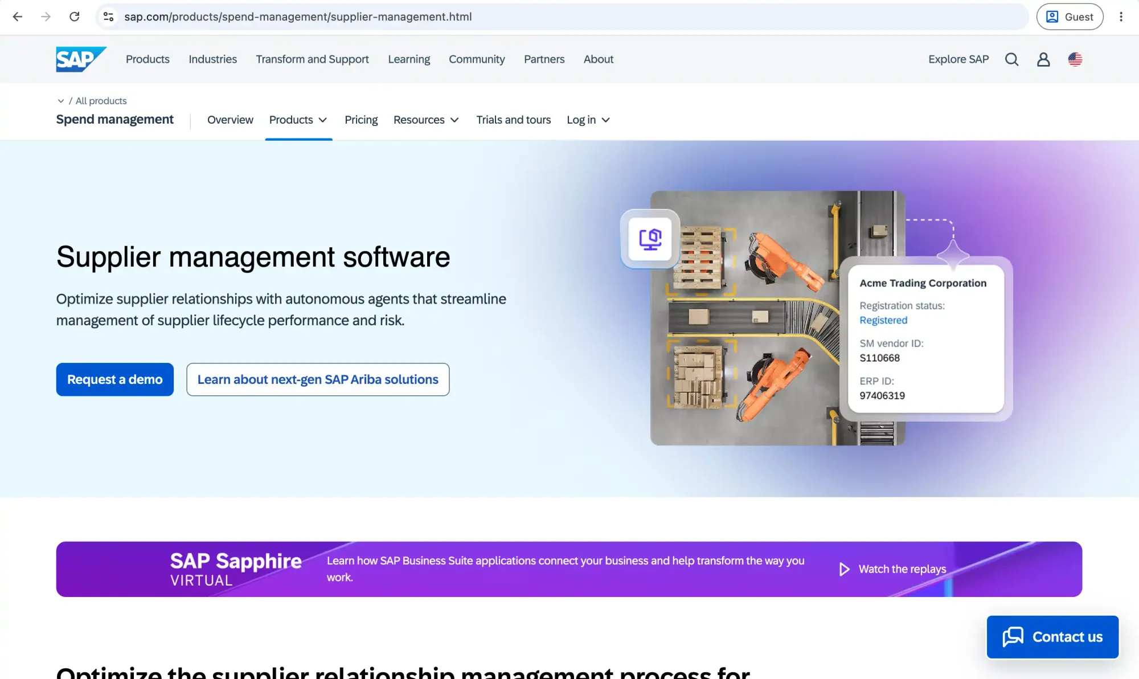The width and height of the screenshot is (1139, 679).
Task: Open browser three-dot menu
Action: tap(1121, 17)
